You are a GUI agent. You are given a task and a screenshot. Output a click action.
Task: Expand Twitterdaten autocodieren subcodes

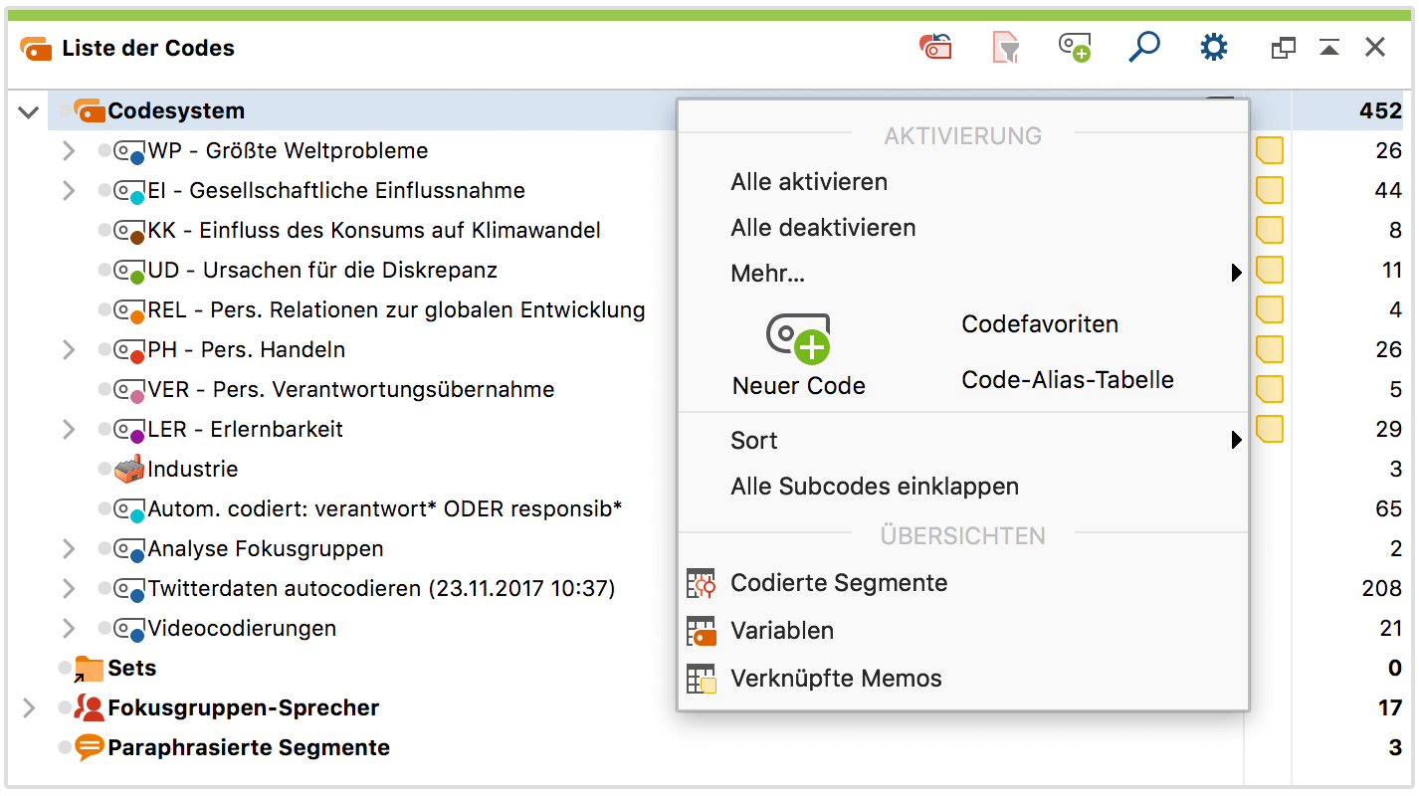click(x=68, y=588)
